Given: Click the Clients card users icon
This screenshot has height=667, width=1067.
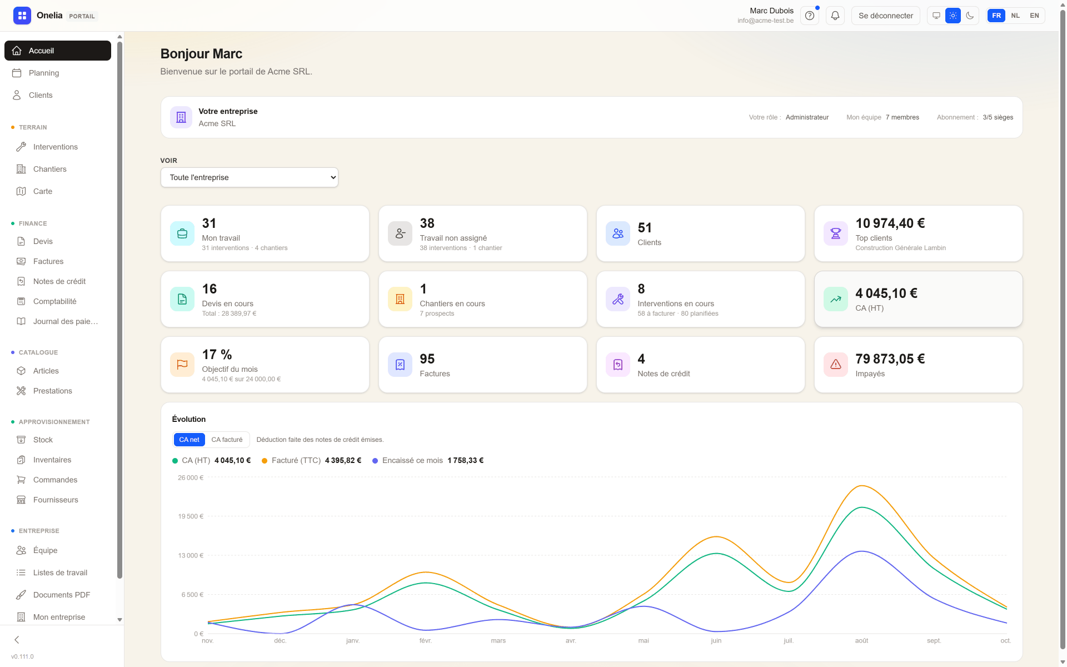Looking at the screenshot, I should coord(618,233).
